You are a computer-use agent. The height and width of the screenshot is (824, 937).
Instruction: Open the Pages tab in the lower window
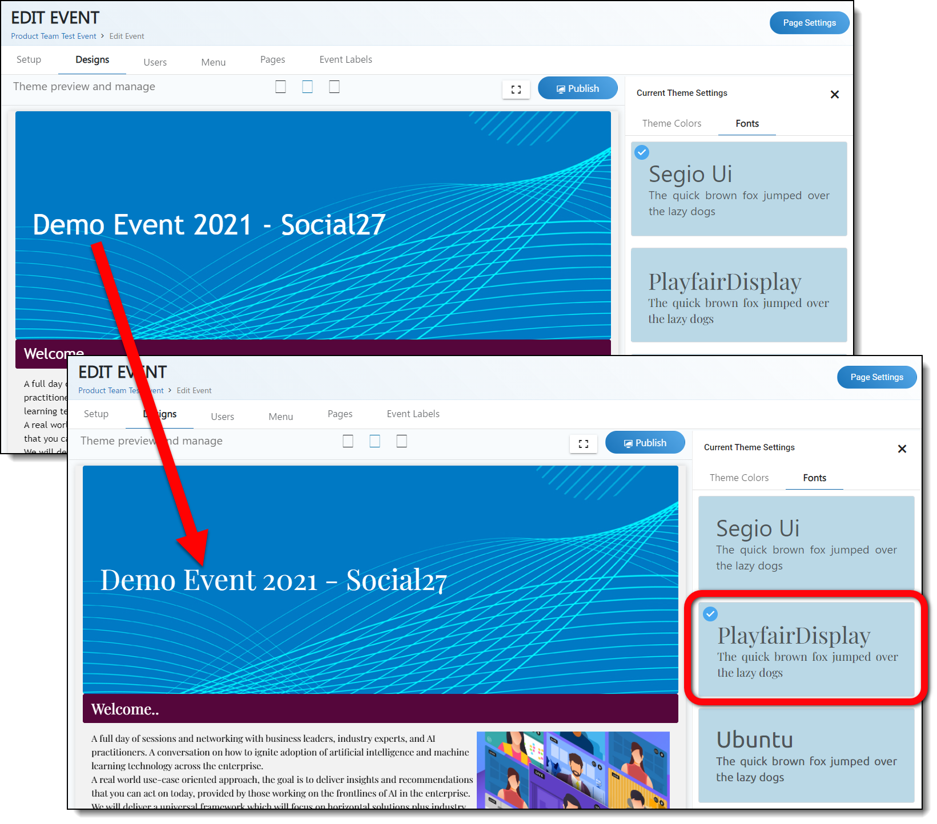pyautogui.click(x=340, y=414)
